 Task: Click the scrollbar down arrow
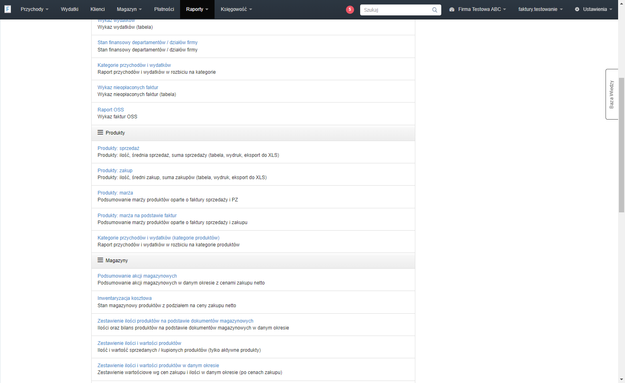pyautogui.click(x=621, y=380)
